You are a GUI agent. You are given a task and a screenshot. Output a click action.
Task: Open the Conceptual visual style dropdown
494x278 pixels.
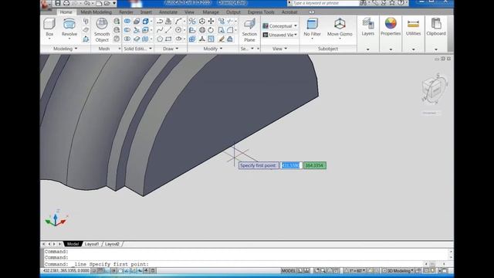[279, 25]
